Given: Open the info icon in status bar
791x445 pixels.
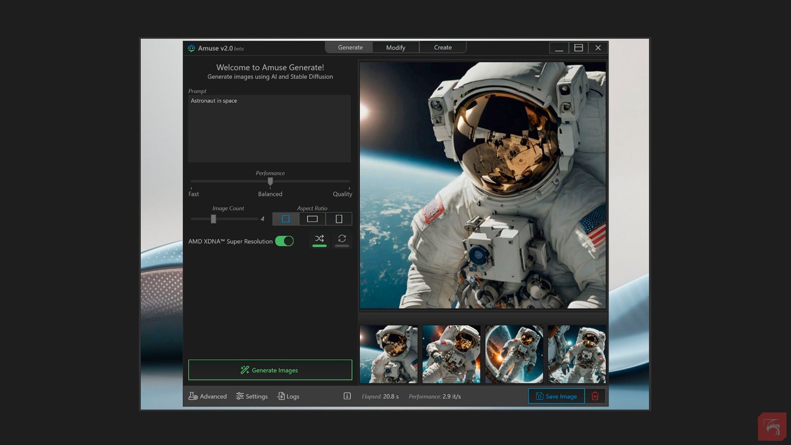Looking at the screenshot, I should coord(347,396).
